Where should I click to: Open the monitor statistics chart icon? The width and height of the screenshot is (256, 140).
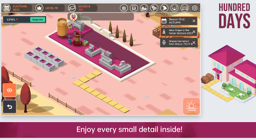174,8
